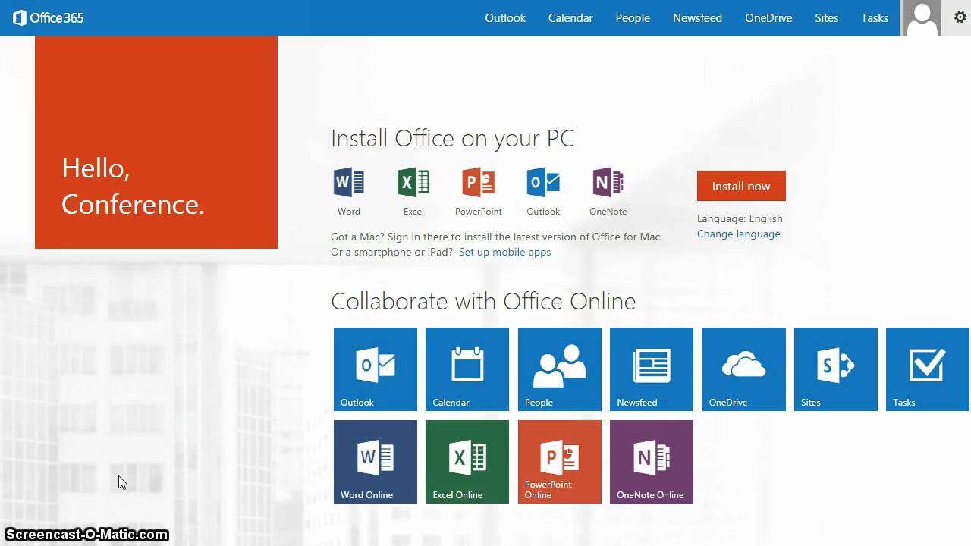This screenshot has width=971, height=546.
Task: Click the Install now button
Action: point(741,186)
